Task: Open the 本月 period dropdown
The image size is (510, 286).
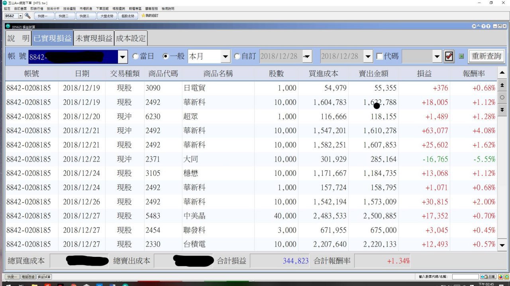Action: pos(226,57)
